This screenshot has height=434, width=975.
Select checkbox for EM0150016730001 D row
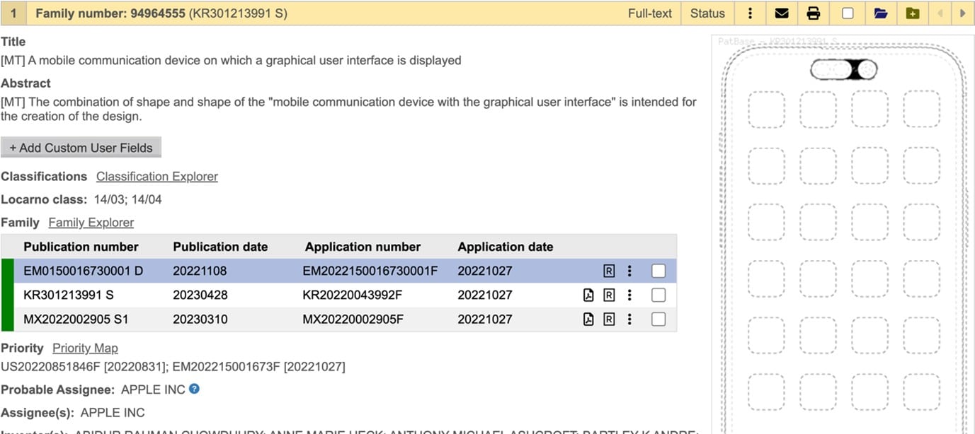click(658, 271)
